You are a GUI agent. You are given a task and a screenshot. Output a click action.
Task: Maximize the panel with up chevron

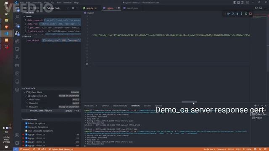tap(262, 106)
